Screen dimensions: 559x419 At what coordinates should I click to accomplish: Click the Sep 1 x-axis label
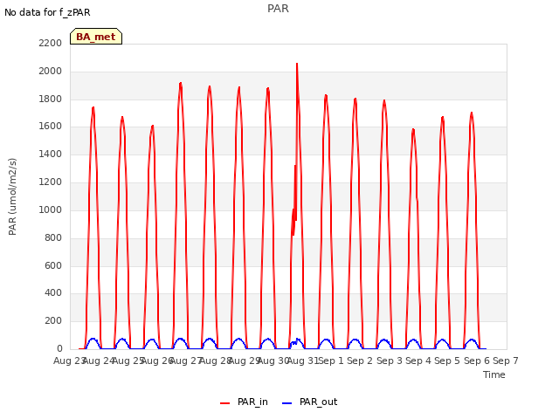pyautogui.click(x=331, y=361)
